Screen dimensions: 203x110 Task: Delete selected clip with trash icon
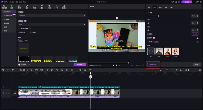13,70
